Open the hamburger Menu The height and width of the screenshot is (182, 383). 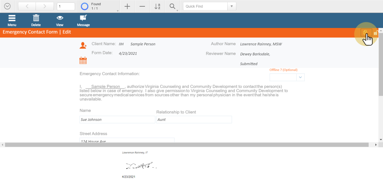12,20
